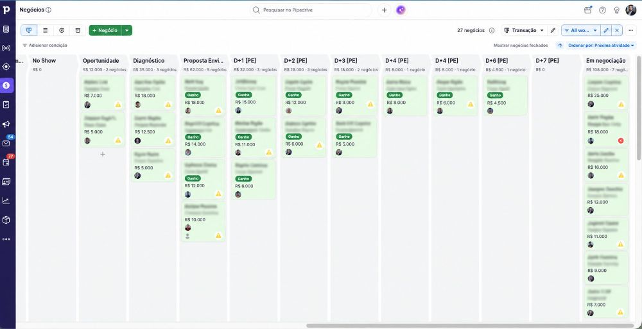Switch to forecast view
Viewport: 642px width, 329px height.
click(62, 30)
